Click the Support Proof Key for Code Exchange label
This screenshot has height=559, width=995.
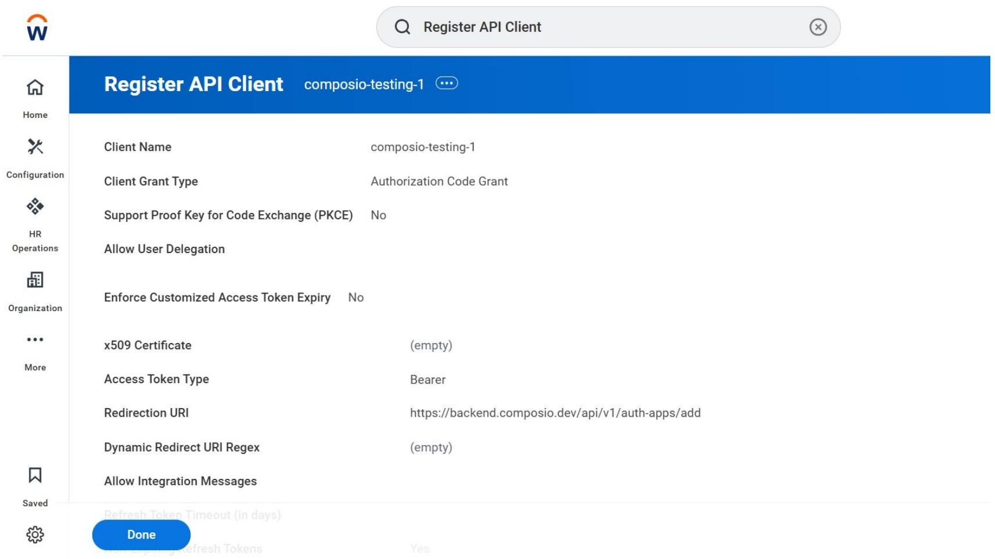click(228, 215)
